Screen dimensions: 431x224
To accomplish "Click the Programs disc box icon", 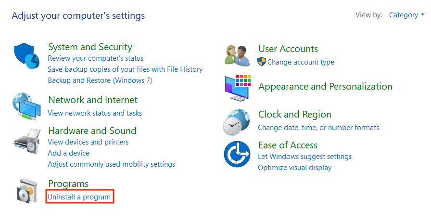I will pyautogui.click(x=26, y=191).
